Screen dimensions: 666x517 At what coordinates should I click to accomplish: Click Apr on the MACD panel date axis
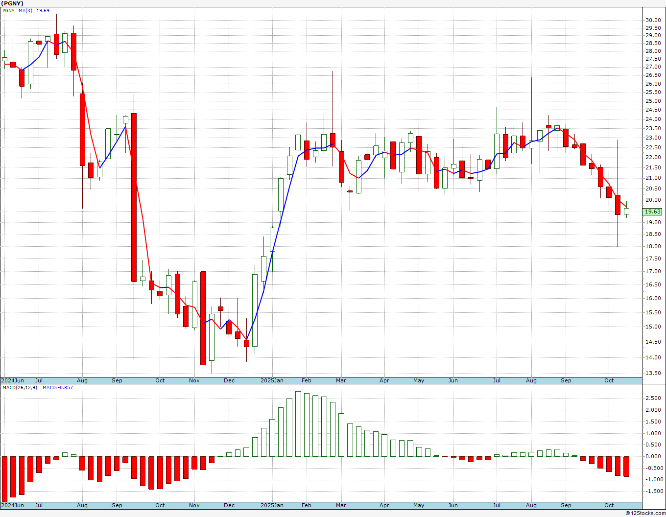pyautogui.click(x=384, y=505)
